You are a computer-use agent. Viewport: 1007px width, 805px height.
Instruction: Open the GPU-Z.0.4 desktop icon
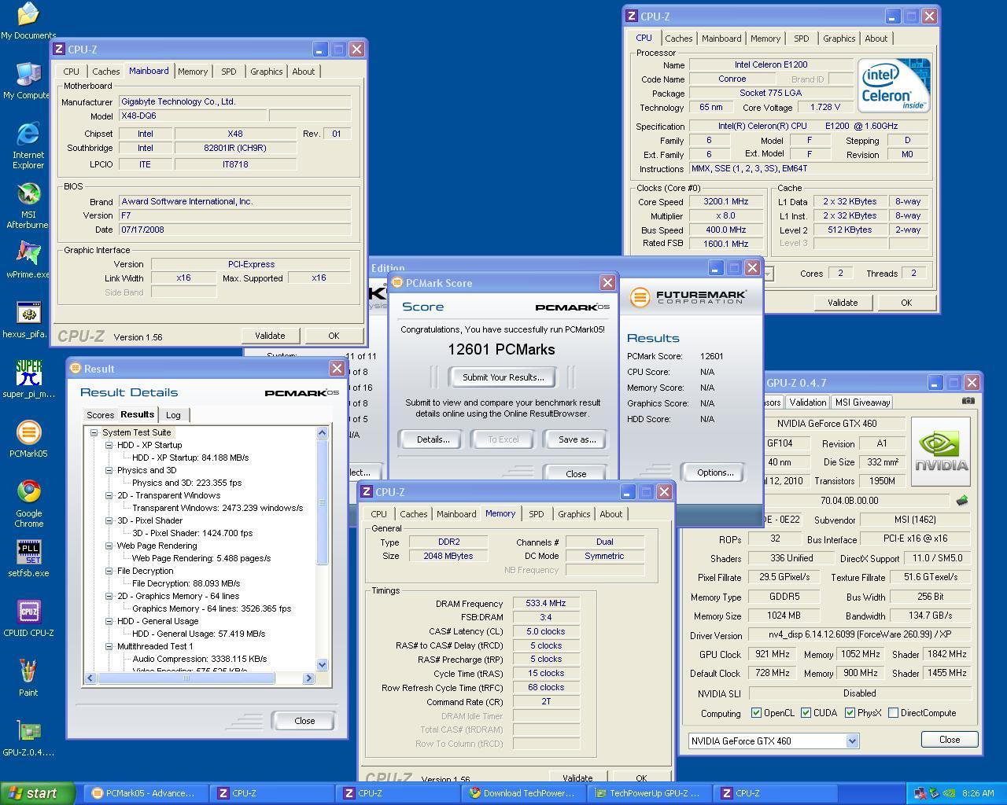click(x=28, y=738)
